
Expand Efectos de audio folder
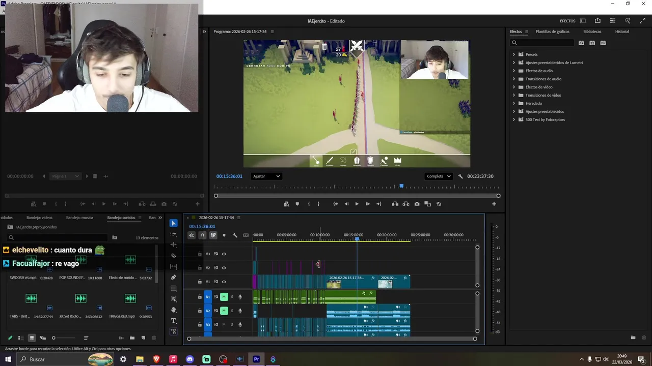coord(513,71)
